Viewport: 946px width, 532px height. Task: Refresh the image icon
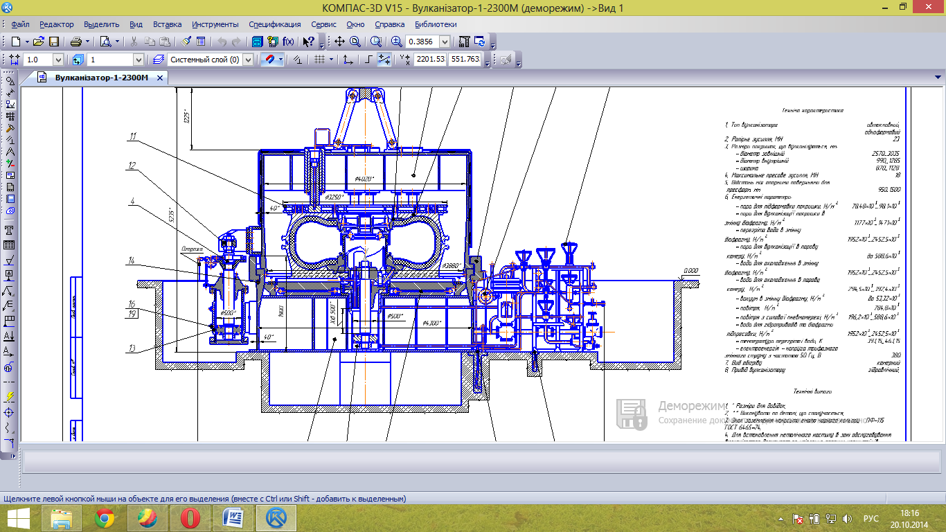pyautogui.click(x=480, y=42)
